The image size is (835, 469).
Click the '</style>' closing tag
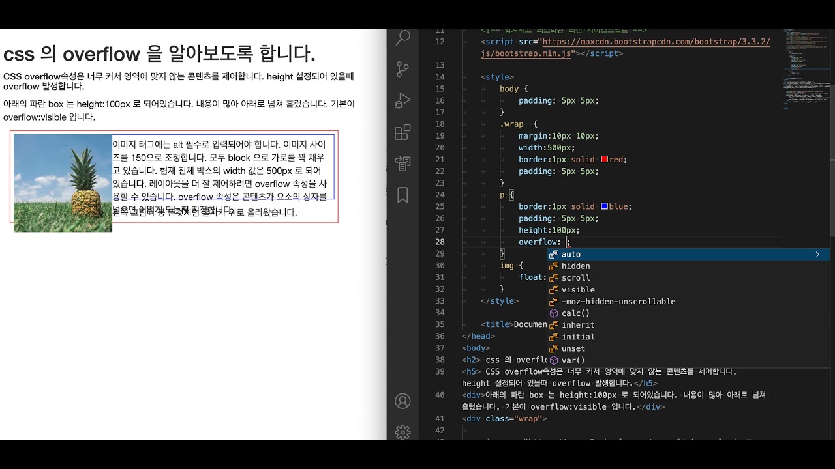(x=500, y=301)
